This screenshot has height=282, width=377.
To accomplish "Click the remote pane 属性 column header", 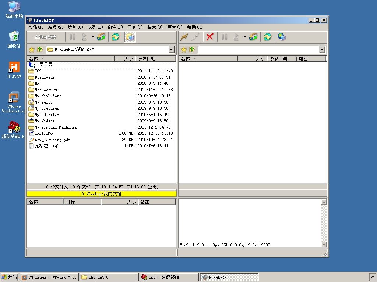I will point(311,58).
